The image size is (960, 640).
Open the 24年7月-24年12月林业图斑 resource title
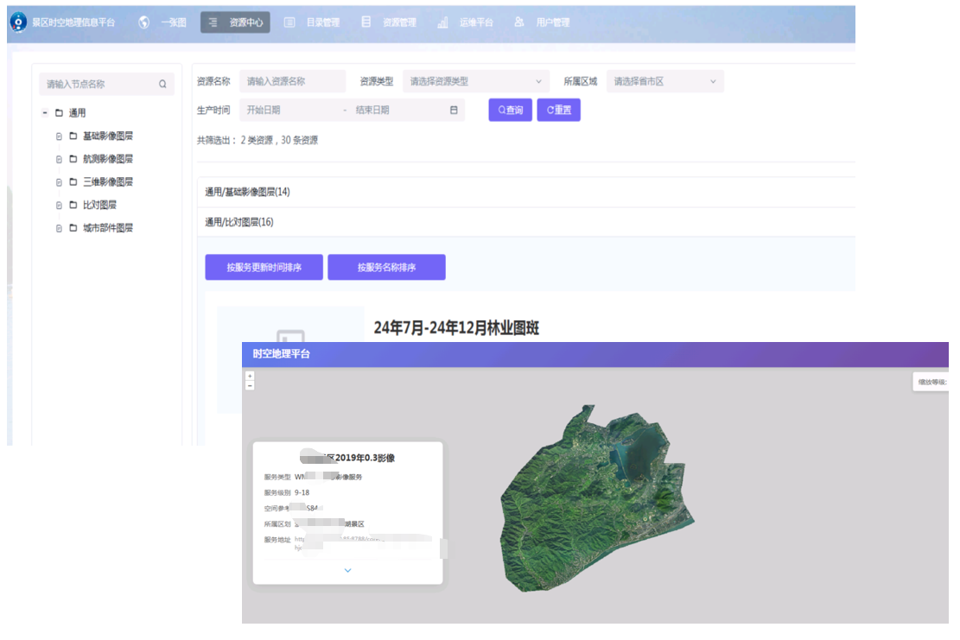(456, 327)
